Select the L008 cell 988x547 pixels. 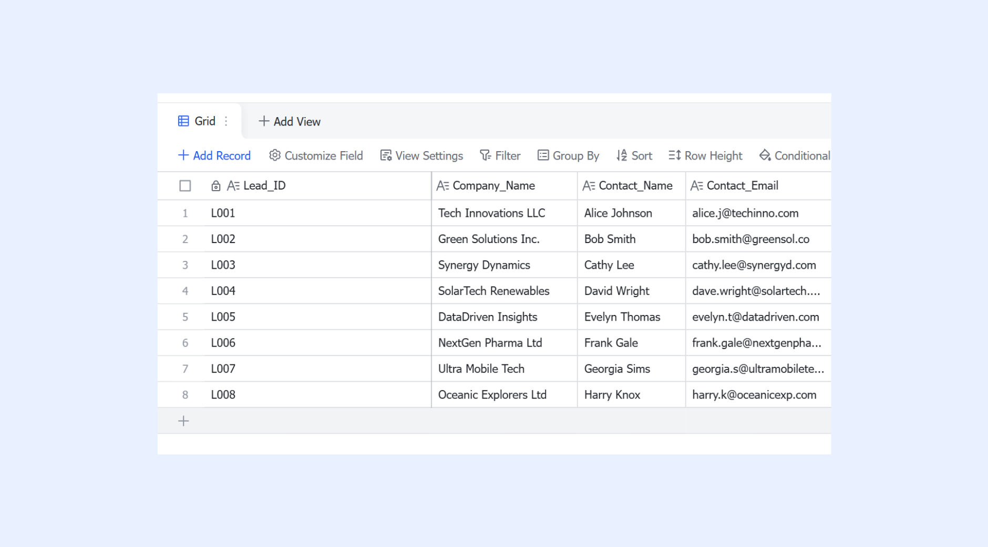(318, 395)
